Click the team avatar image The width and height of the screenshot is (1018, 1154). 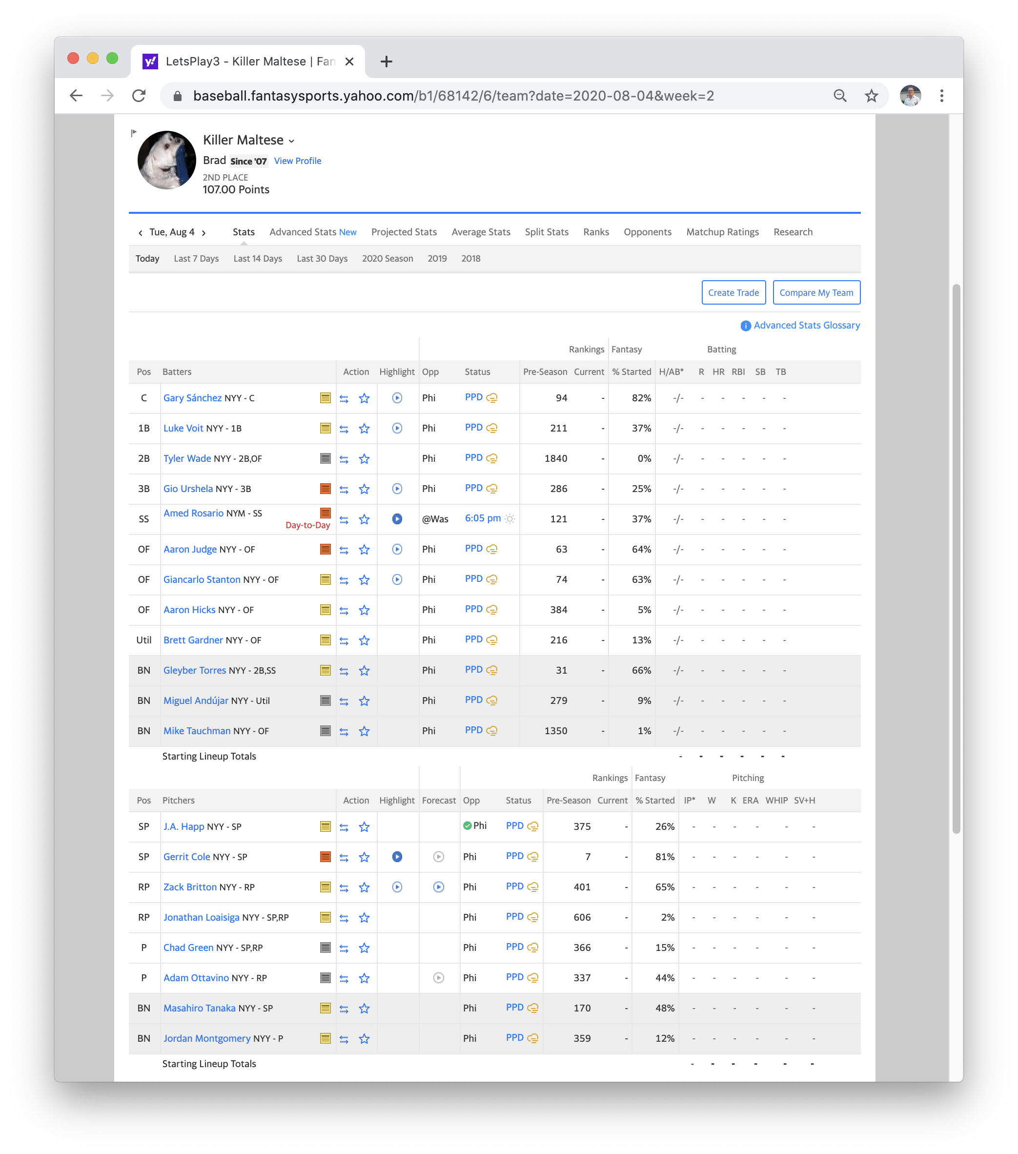point(167,160)
